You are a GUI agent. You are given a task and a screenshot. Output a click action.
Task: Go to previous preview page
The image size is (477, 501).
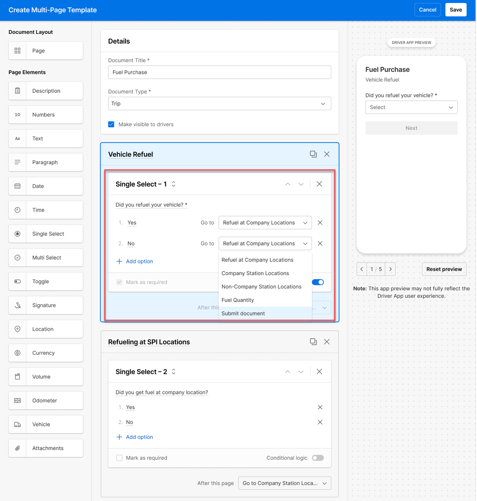[361, 269]
